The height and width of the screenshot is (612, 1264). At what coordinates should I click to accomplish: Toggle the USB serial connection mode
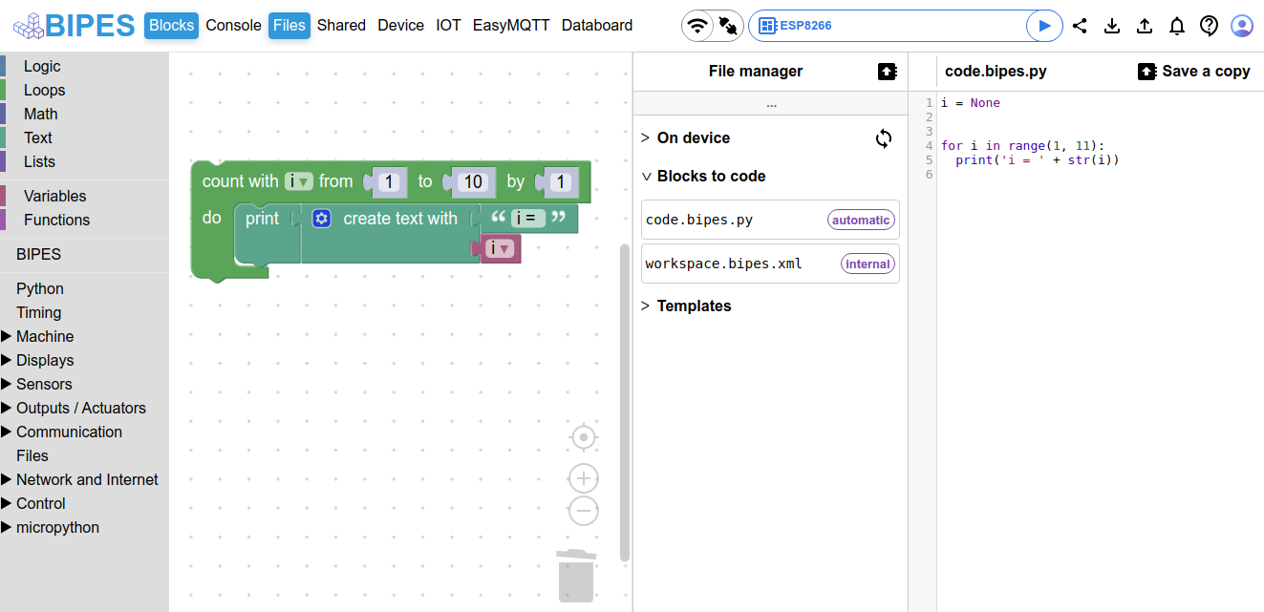click(728, 26)
